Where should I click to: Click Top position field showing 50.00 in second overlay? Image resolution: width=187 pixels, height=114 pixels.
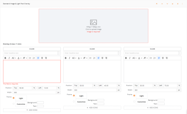click(85, 85)
